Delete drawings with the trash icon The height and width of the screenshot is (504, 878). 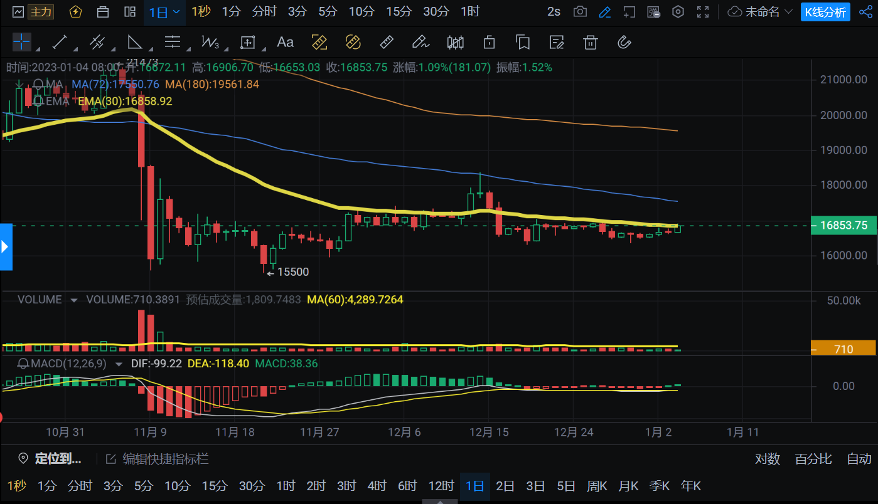[590, 43]
